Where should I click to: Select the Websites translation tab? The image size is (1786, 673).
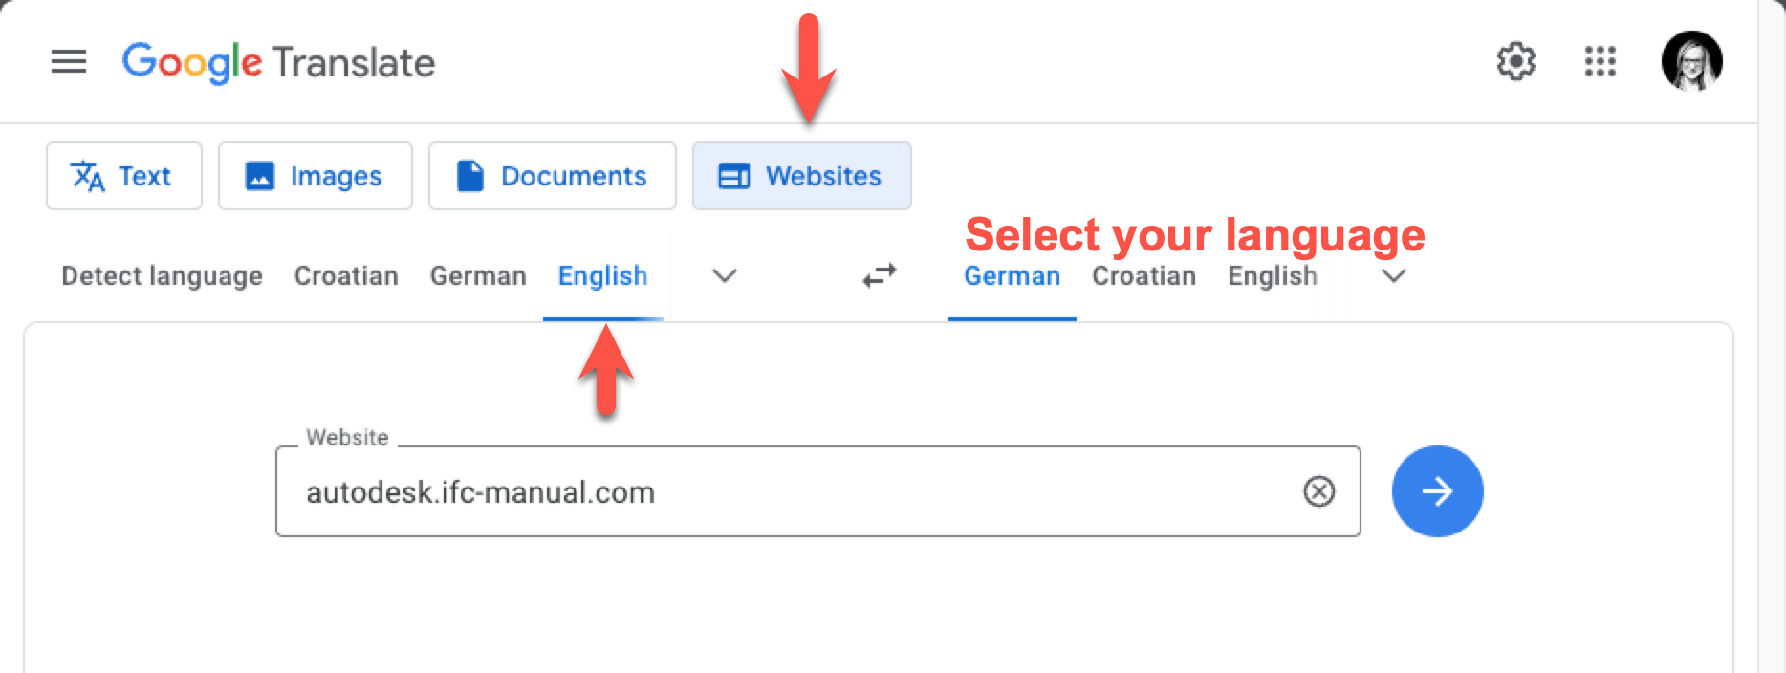pyautogui.click(x=801, y=176)
